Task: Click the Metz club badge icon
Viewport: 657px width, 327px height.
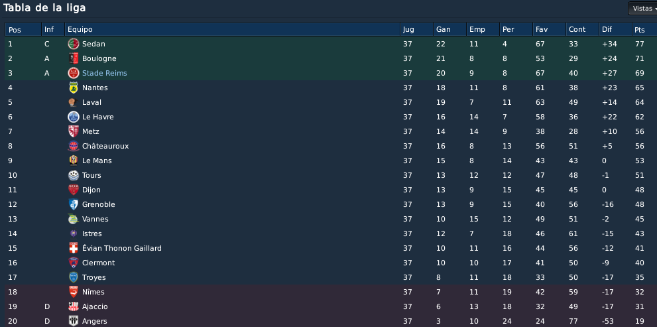Action: click(x=74, y=131)
